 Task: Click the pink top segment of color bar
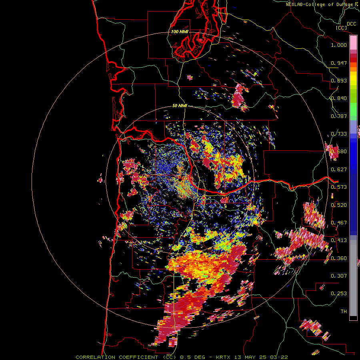coord(353,43)
